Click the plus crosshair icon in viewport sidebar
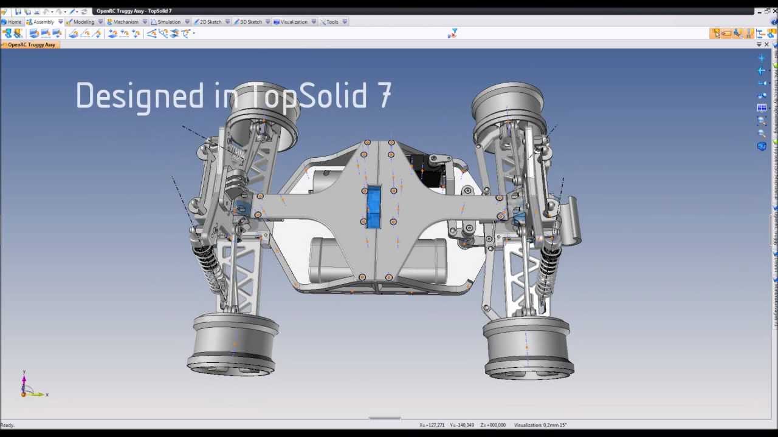 (x=762, y=58)
